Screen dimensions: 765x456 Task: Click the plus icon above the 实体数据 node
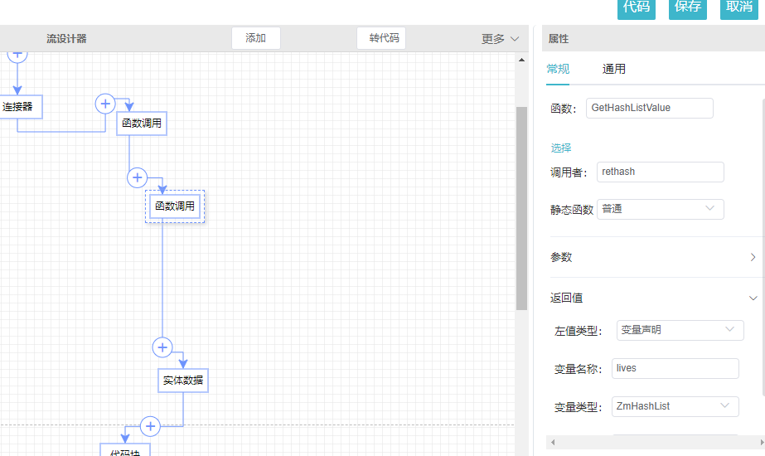(x=162, y=347)
